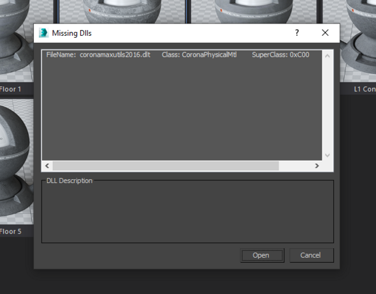Image resolution: width=376 pixels, height=294 pixels.
Task: Click the vertical scrollbar up arrow
Action: tap(328, 56)
